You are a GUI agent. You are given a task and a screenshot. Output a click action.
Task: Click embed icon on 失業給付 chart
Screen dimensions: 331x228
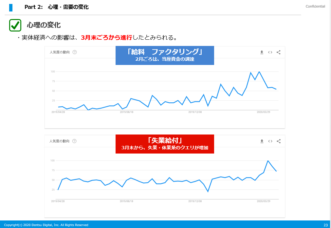[x=270, y=141]
